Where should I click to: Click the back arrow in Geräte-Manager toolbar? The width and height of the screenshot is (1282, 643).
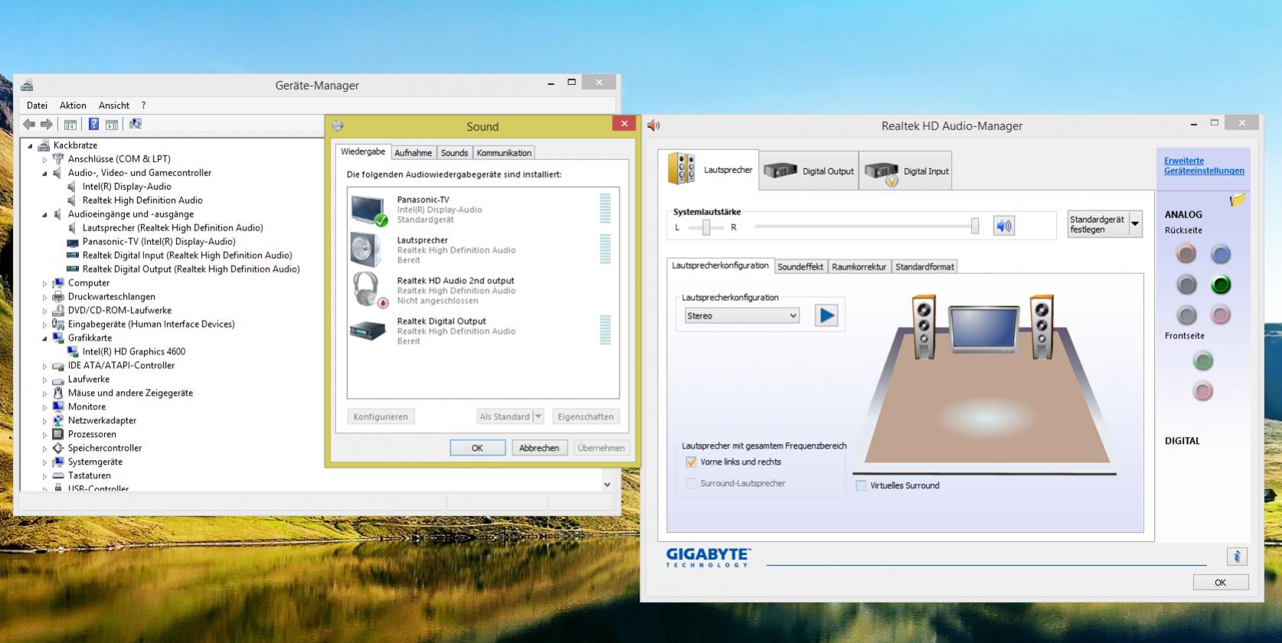tap(29, 124)
